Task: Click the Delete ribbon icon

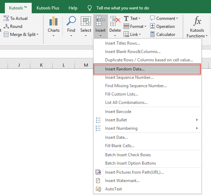Action: coord(115,21)
